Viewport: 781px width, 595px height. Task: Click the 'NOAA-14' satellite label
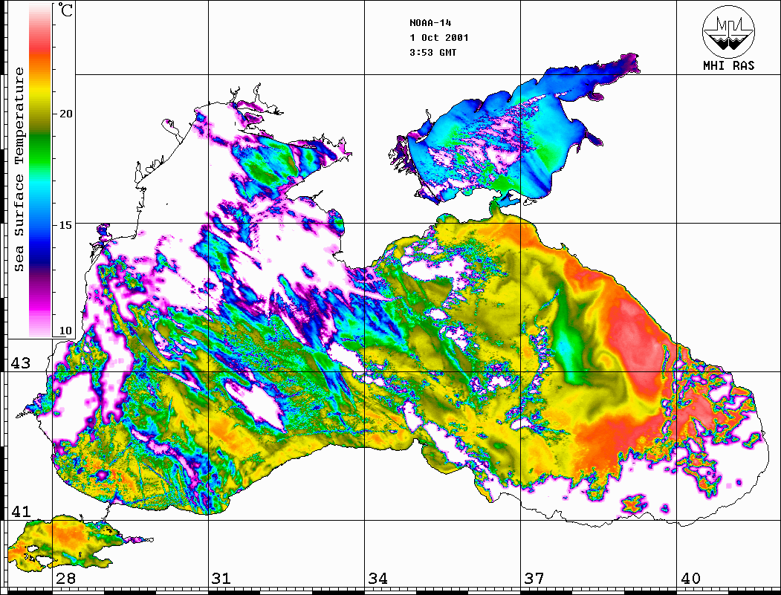(x=430, y=22)
